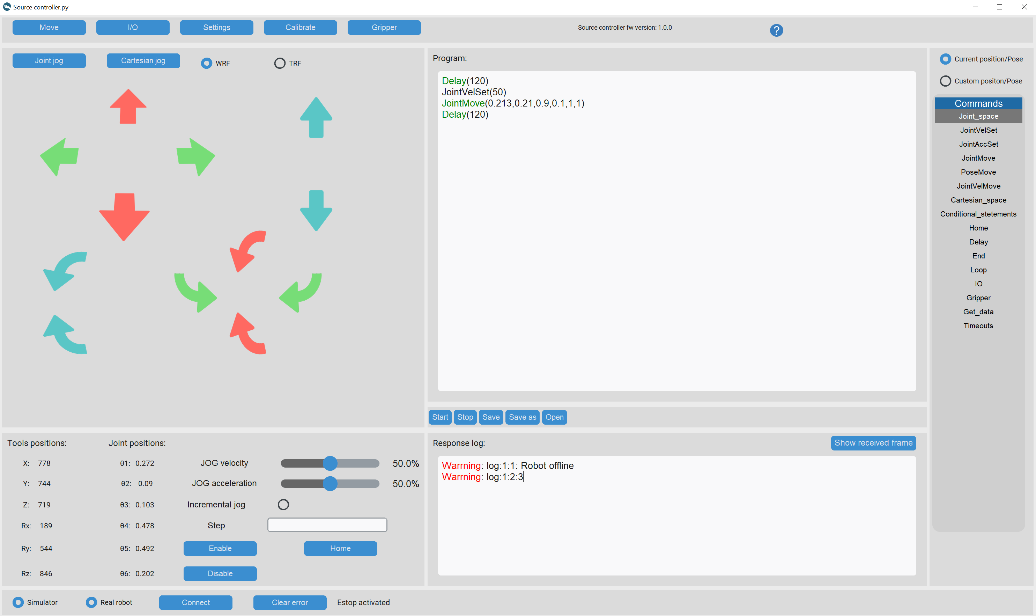This screenshot has width=1036, height=616.
Task: Open the Settings tab
Action: 216,27
